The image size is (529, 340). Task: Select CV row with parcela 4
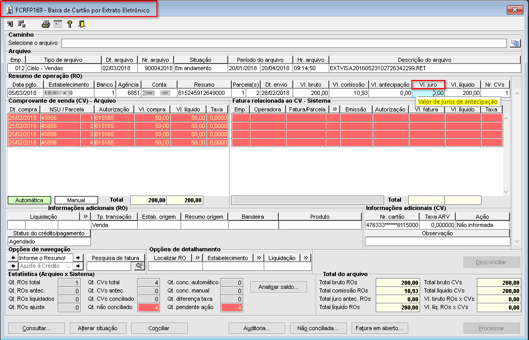tap(118, 142)
